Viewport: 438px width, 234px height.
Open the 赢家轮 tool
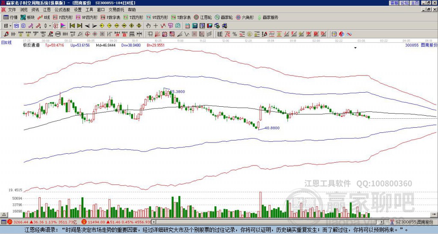(x=224, y=17)
